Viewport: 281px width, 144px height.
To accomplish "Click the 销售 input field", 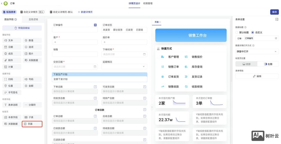I will click(x=75, y=54).
